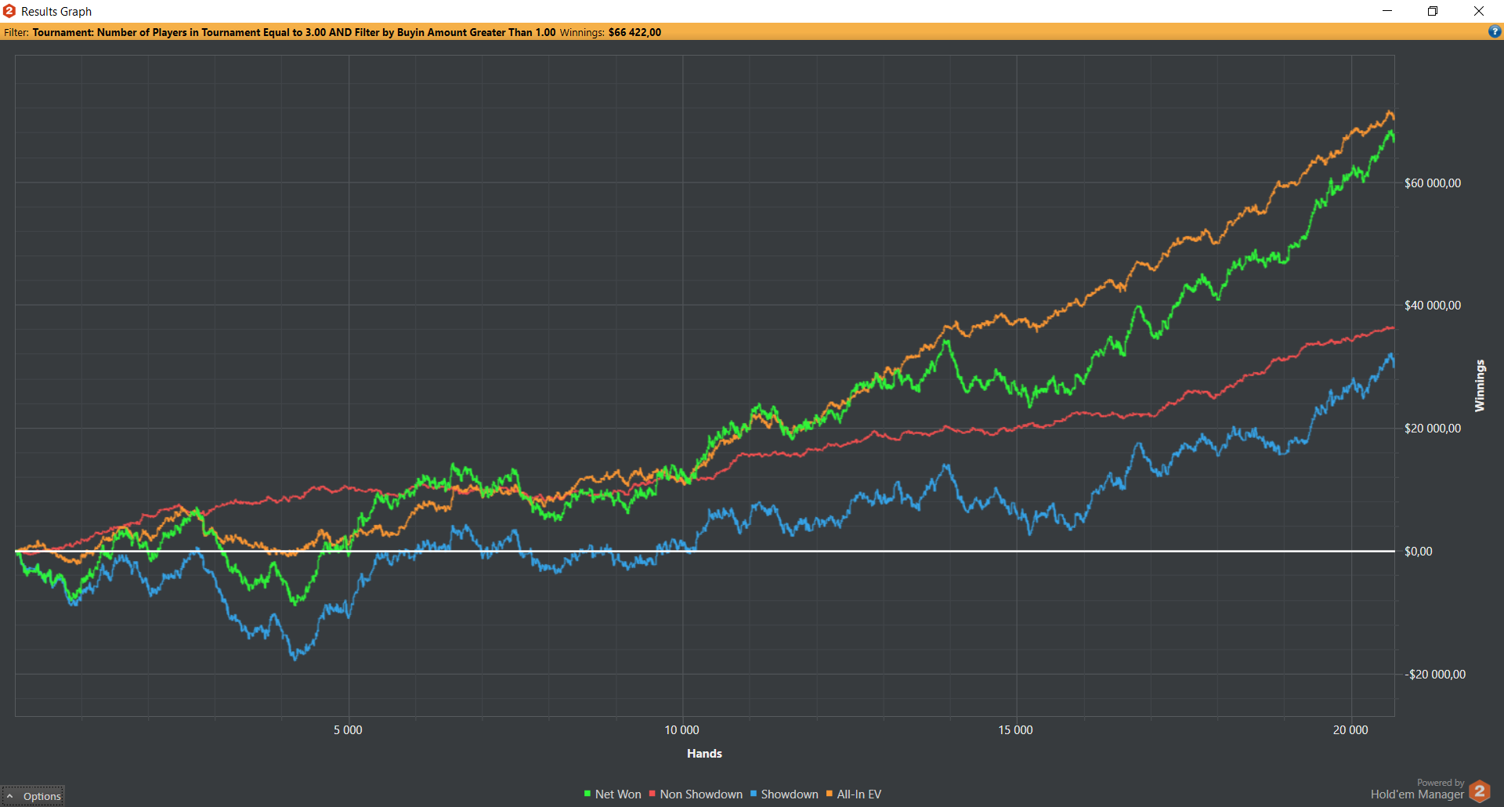This screenshot has height=807, width=1504.
Task: Toggle the All-In EV legend entry
Action: coord(854,794)
